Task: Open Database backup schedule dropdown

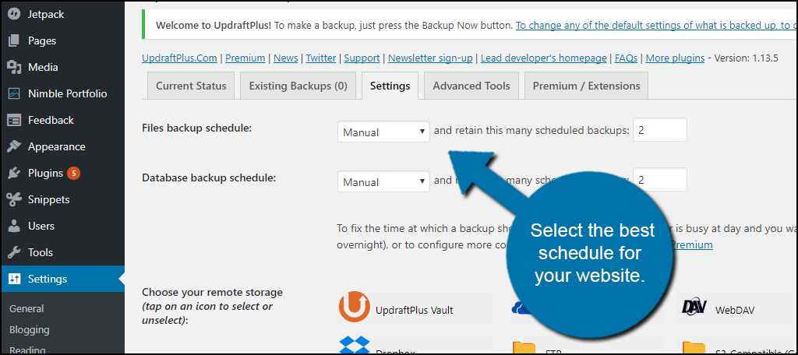Action: pos(383,181)
